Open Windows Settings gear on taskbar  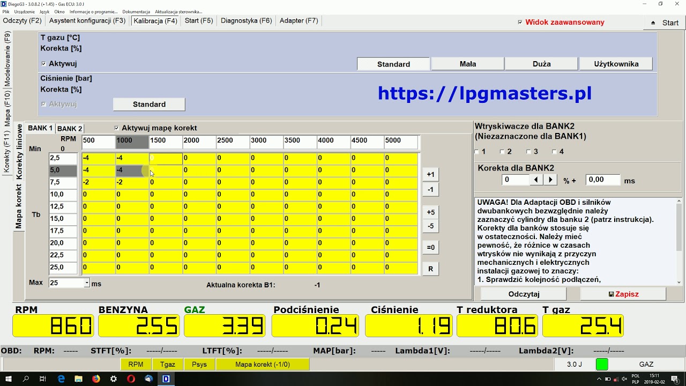114,378
